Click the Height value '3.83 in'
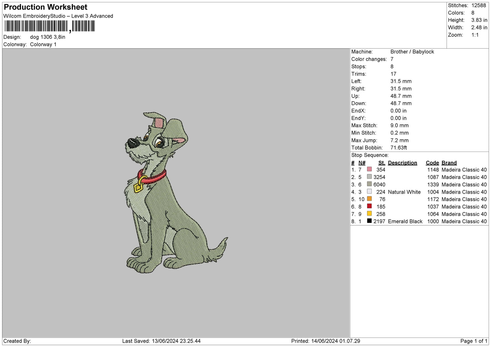The width and height of the screenshot is (491, 347). tap(479, 20)
